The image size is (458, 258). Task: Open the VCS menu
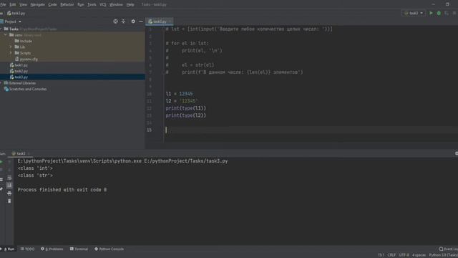click(103, 5)
